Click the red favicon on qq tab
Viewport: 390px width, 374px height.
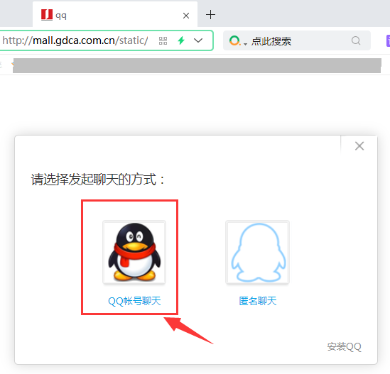(47, 15)
